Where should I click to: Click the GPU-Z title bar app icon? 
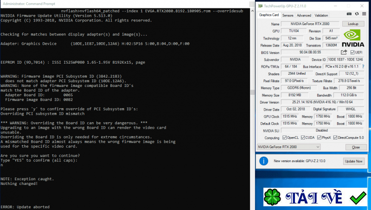pos(260,6)
